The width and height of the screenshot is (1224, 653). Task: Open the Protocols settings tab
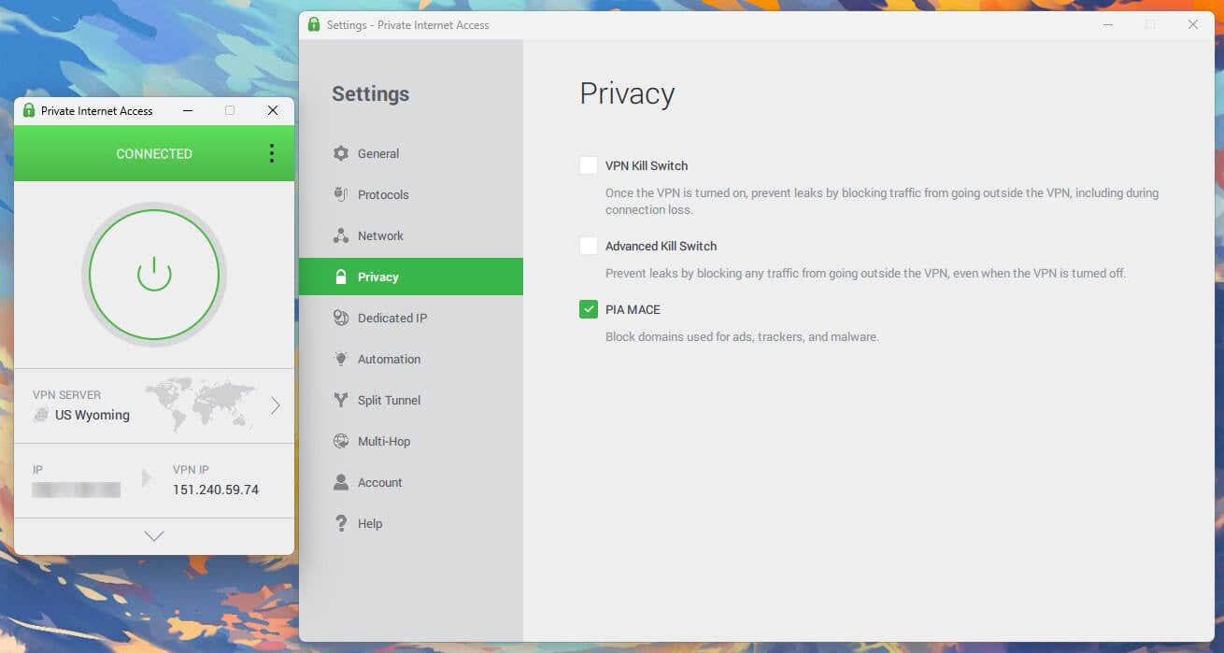[411, 194]
